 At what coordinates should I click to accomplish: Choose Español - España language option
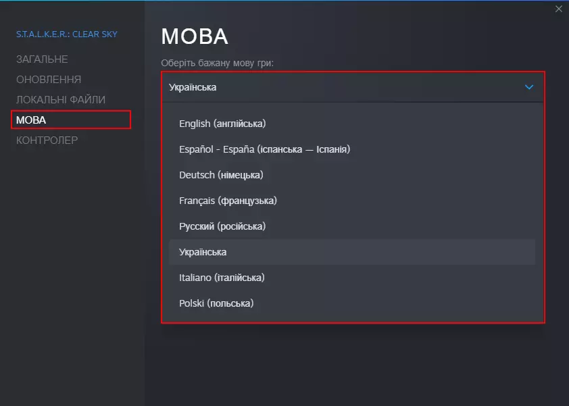pos(264,149)
